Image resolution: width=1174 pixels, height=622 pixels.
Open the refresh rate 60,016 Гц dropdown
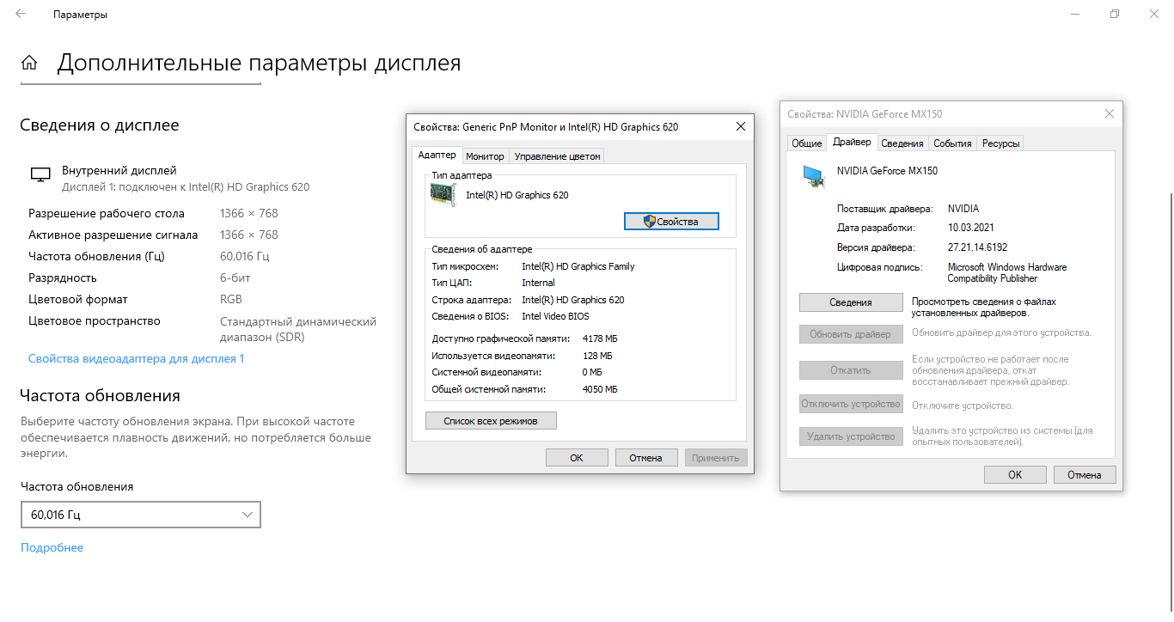(141, 515)
